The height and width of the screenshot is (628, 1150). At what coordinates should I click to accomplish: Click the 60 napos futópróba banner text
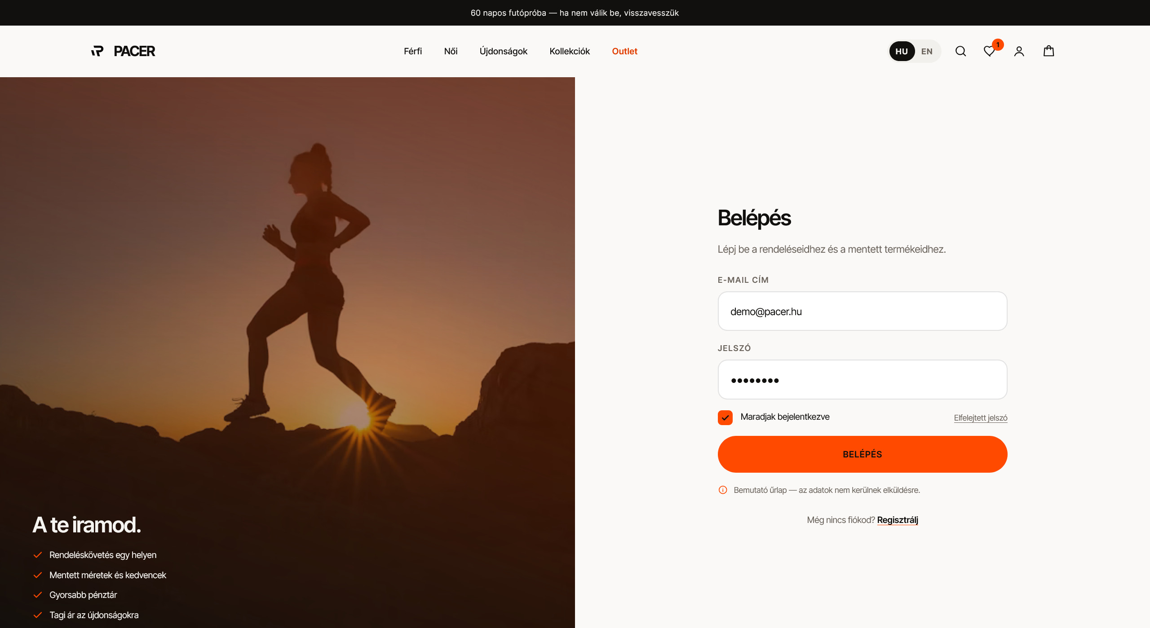pos(575,13)
